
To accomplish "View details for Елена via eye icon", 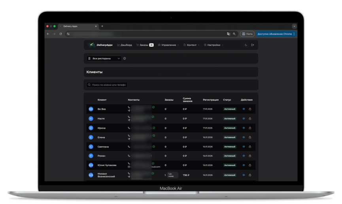I will tap(244, 137).
